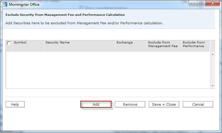This screenshot has height=133, width=222.
Task: Cancel the exclude security dialog
Action: pos(198,104)
